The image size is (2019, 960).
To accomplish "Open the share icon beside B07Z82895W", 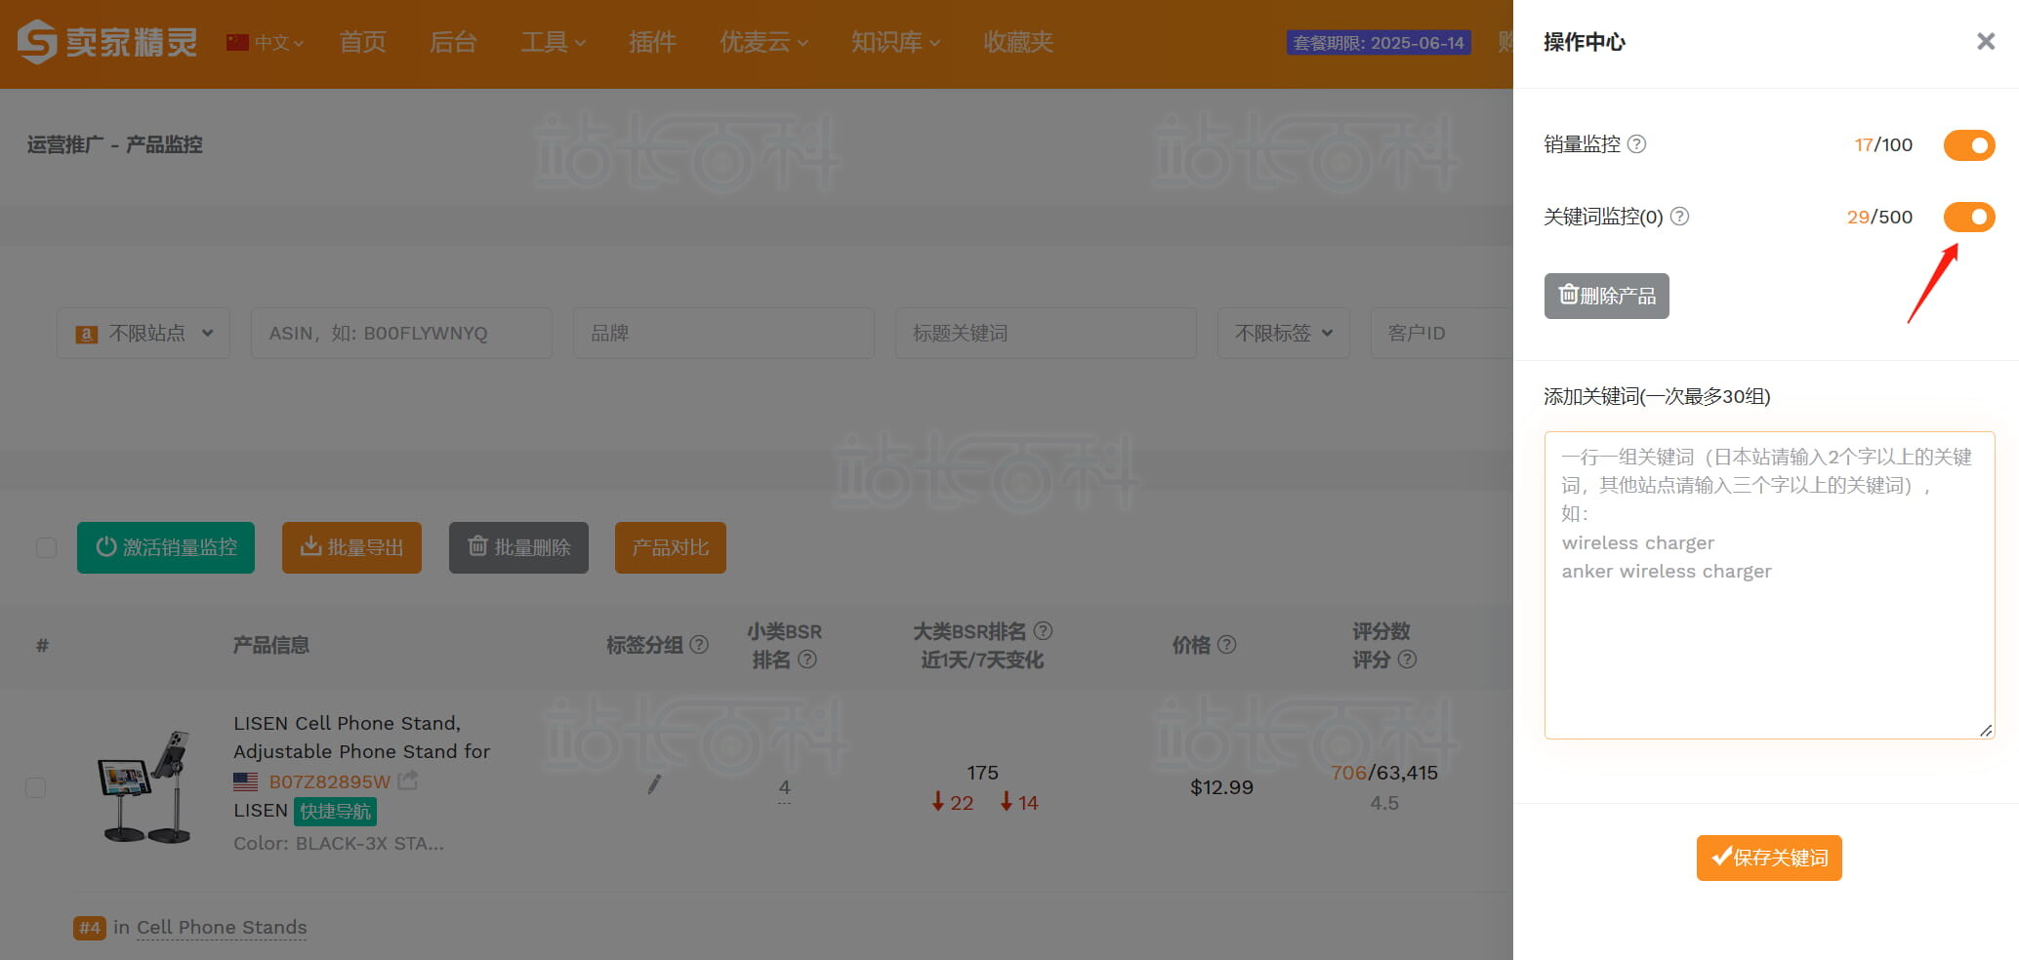I will pyautogui.click(x=409, y=780).
